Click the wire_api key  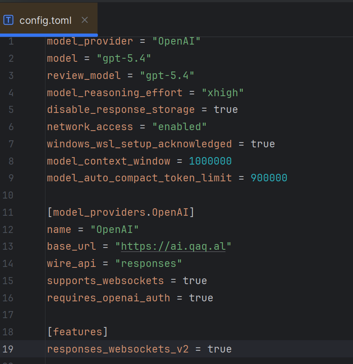tap(71, 264)
